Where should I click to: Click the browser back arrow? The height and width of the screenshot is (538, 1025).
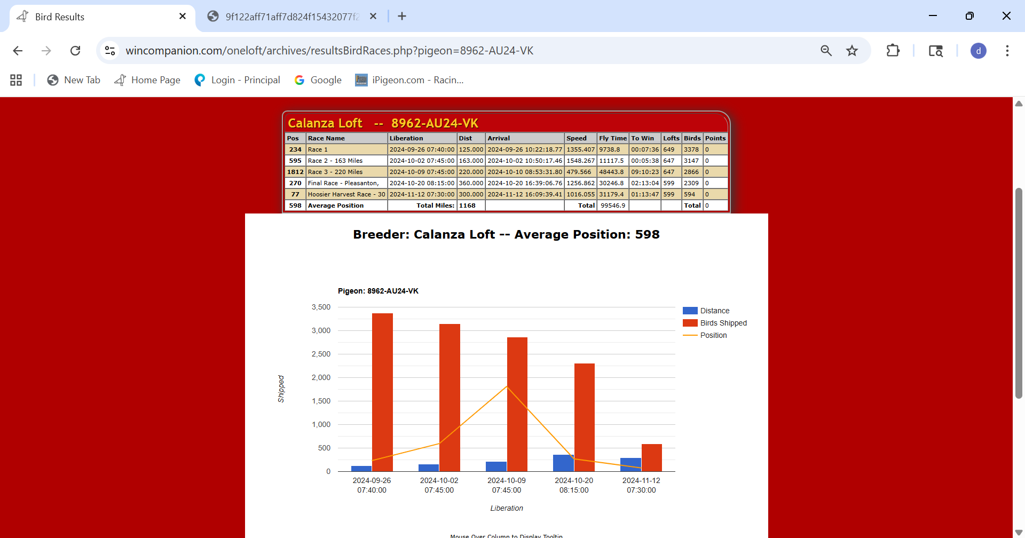(18, 51)
